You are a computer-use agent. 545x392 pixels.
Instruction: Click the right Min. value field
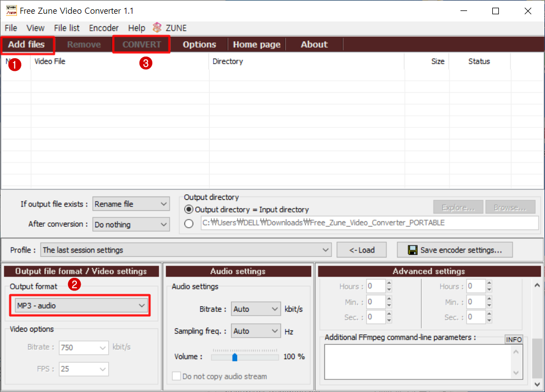coord(476,301)
